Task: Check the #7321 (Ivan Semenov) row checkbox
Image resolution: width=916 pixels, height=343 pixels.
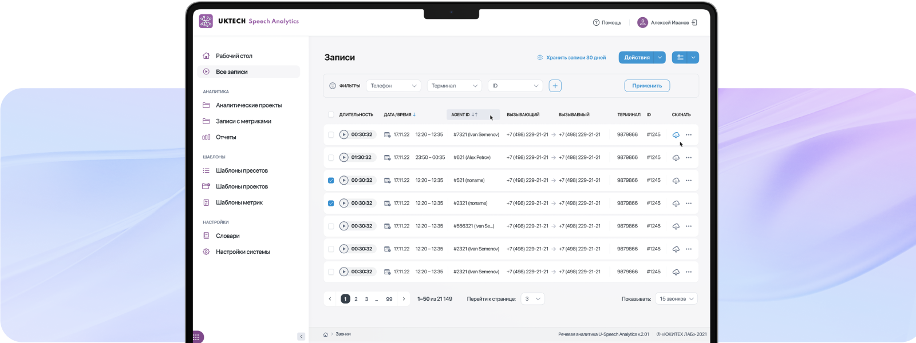Action: pyautogui.click(x=331, y=135)
